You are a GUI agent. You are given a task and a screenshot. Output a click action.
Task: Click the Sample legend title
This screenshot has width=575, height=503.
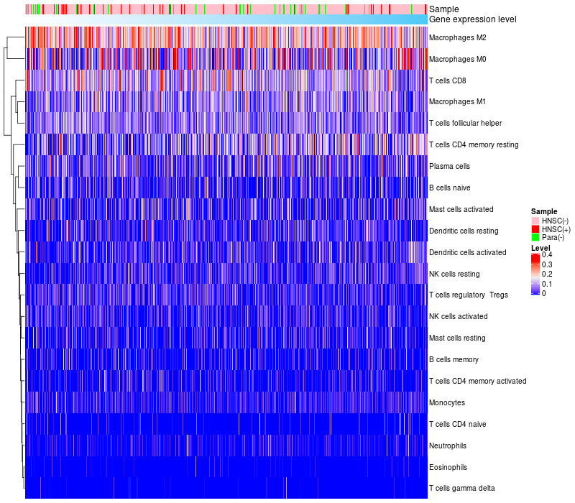544,211
